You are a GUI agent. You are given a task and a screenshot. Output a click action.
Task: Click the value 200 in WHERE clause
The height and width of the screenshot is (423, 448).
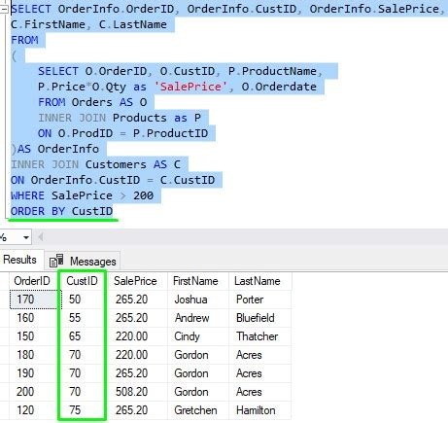pyautogui.click(x=143, y=195)
